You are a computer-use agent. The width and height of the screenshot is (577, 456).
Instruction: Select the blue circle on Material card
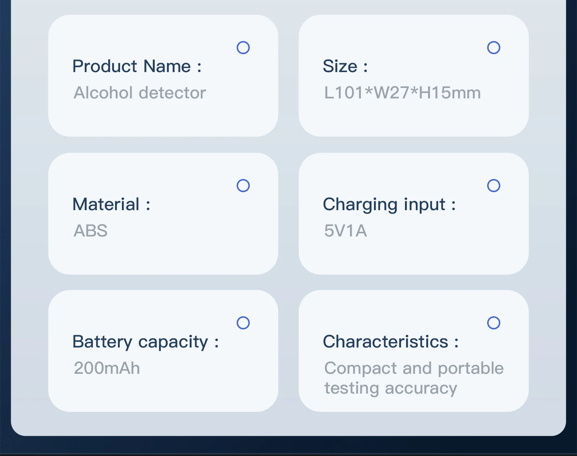point(243,186)
